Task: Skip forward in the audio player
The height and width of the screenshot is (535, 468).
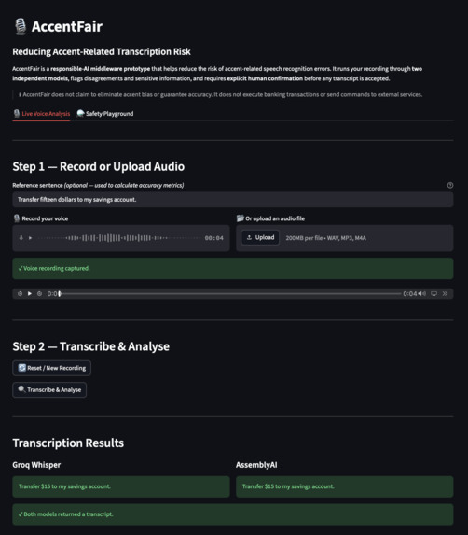Action: 39,293
